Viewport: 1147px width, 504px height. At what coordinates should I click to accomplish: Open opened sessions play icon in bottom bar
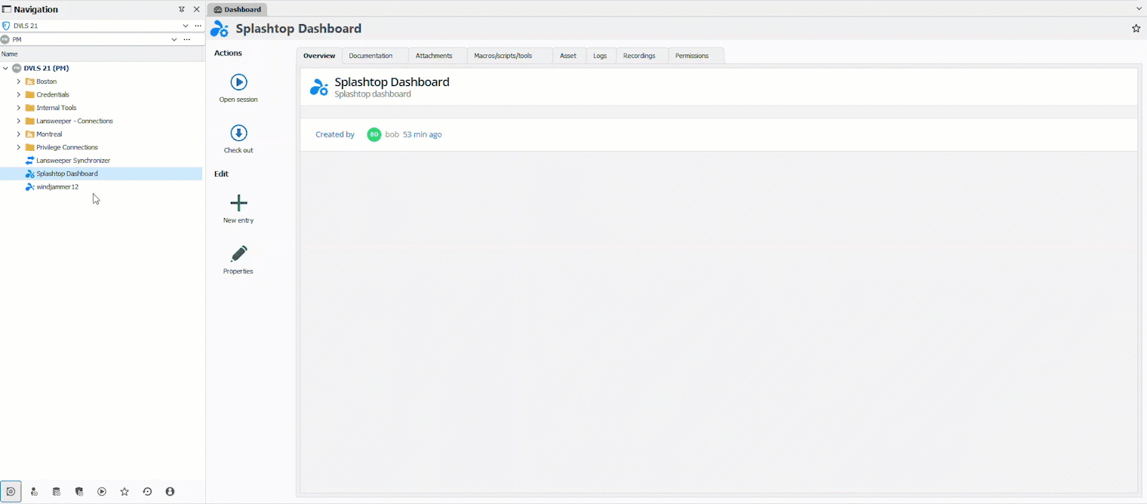pos(102,492)
